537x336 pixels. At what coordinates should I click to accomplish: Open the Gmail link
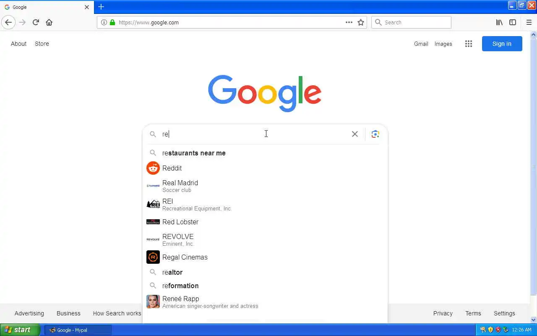421,44
